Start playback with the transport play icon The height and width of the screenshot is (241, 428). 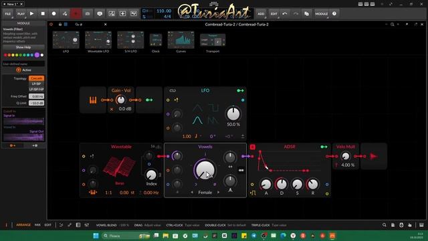tap(31, 13)
